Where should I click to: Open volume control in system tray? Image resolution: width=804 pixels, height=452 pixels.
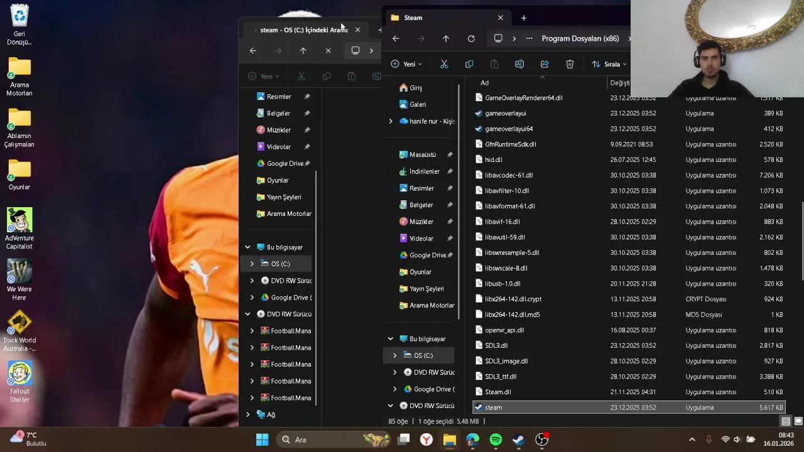(737, 439)
